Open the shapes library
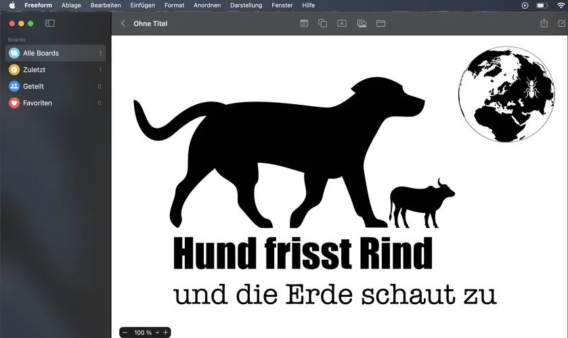 tap(322, 24)
